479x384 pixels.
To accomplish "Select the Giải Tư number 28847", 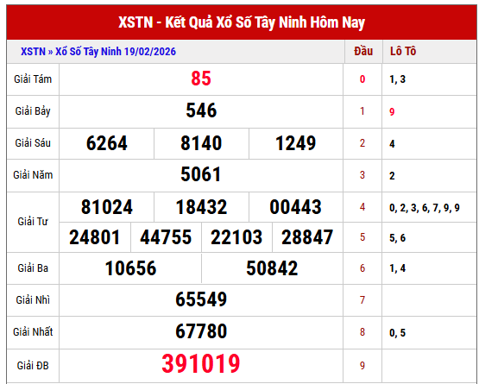I will click(x=307, y=237).
